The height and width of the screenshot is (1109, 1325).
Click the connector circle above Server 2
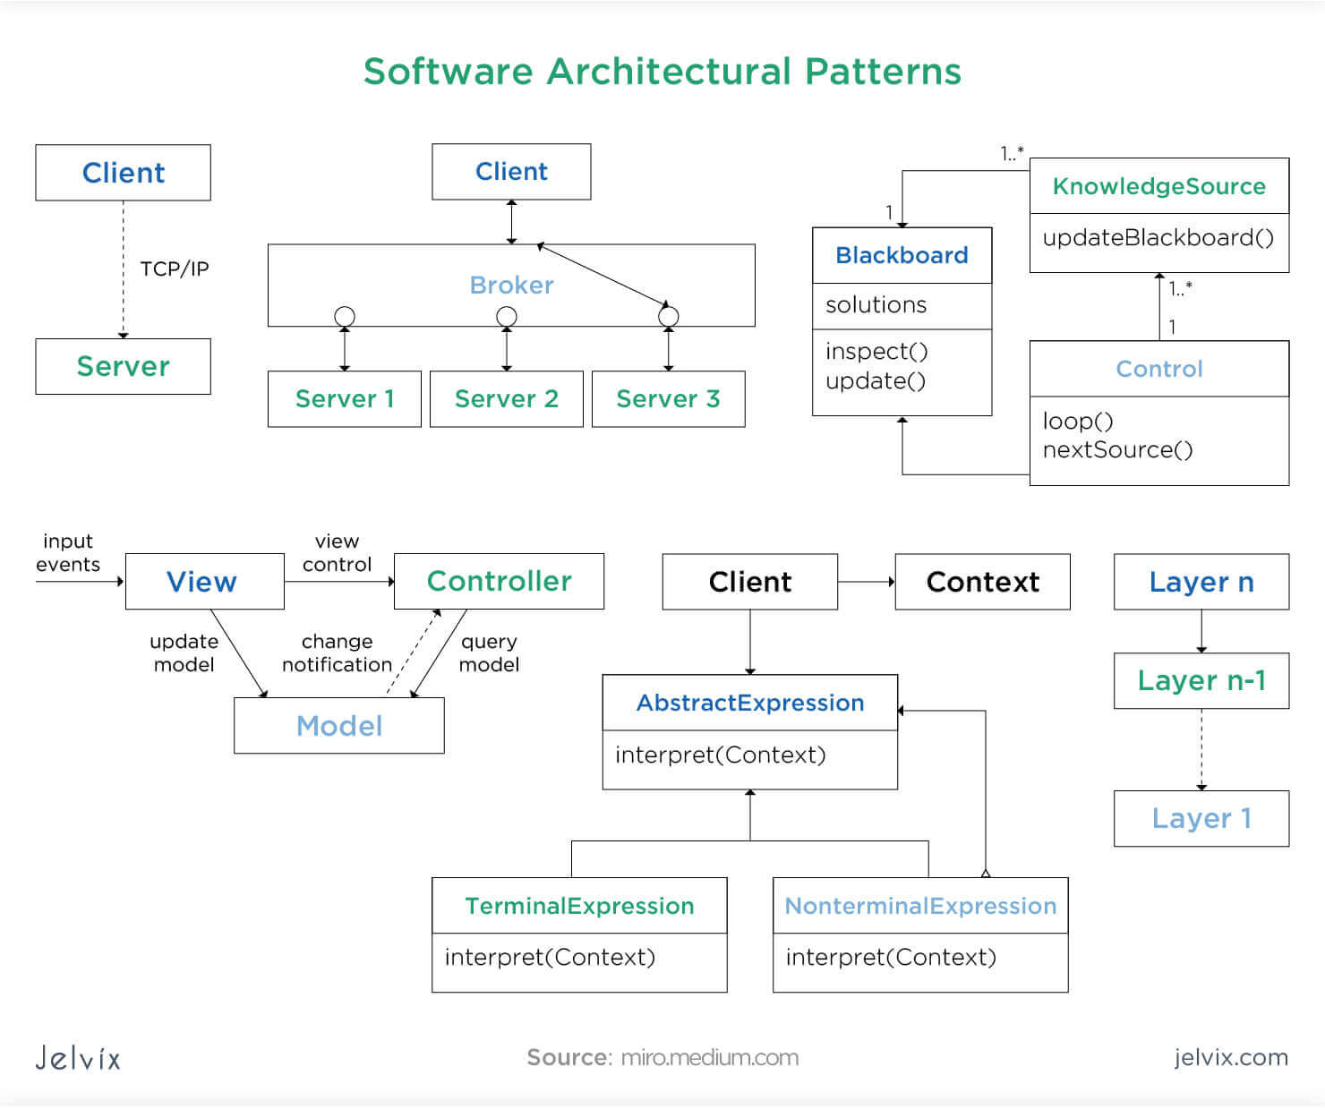click(507, 315)
